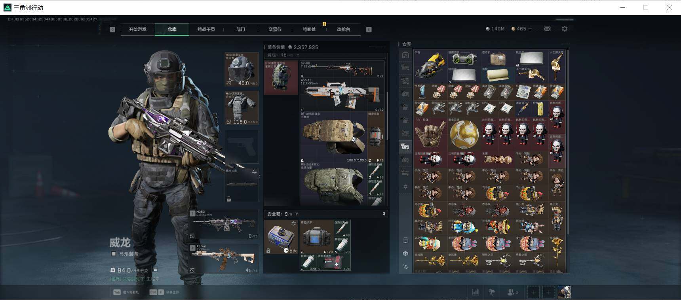Select the SV-98 sniper rifle in backpack
The width and height of the screenshot is (681, 300).
(342, 69)
